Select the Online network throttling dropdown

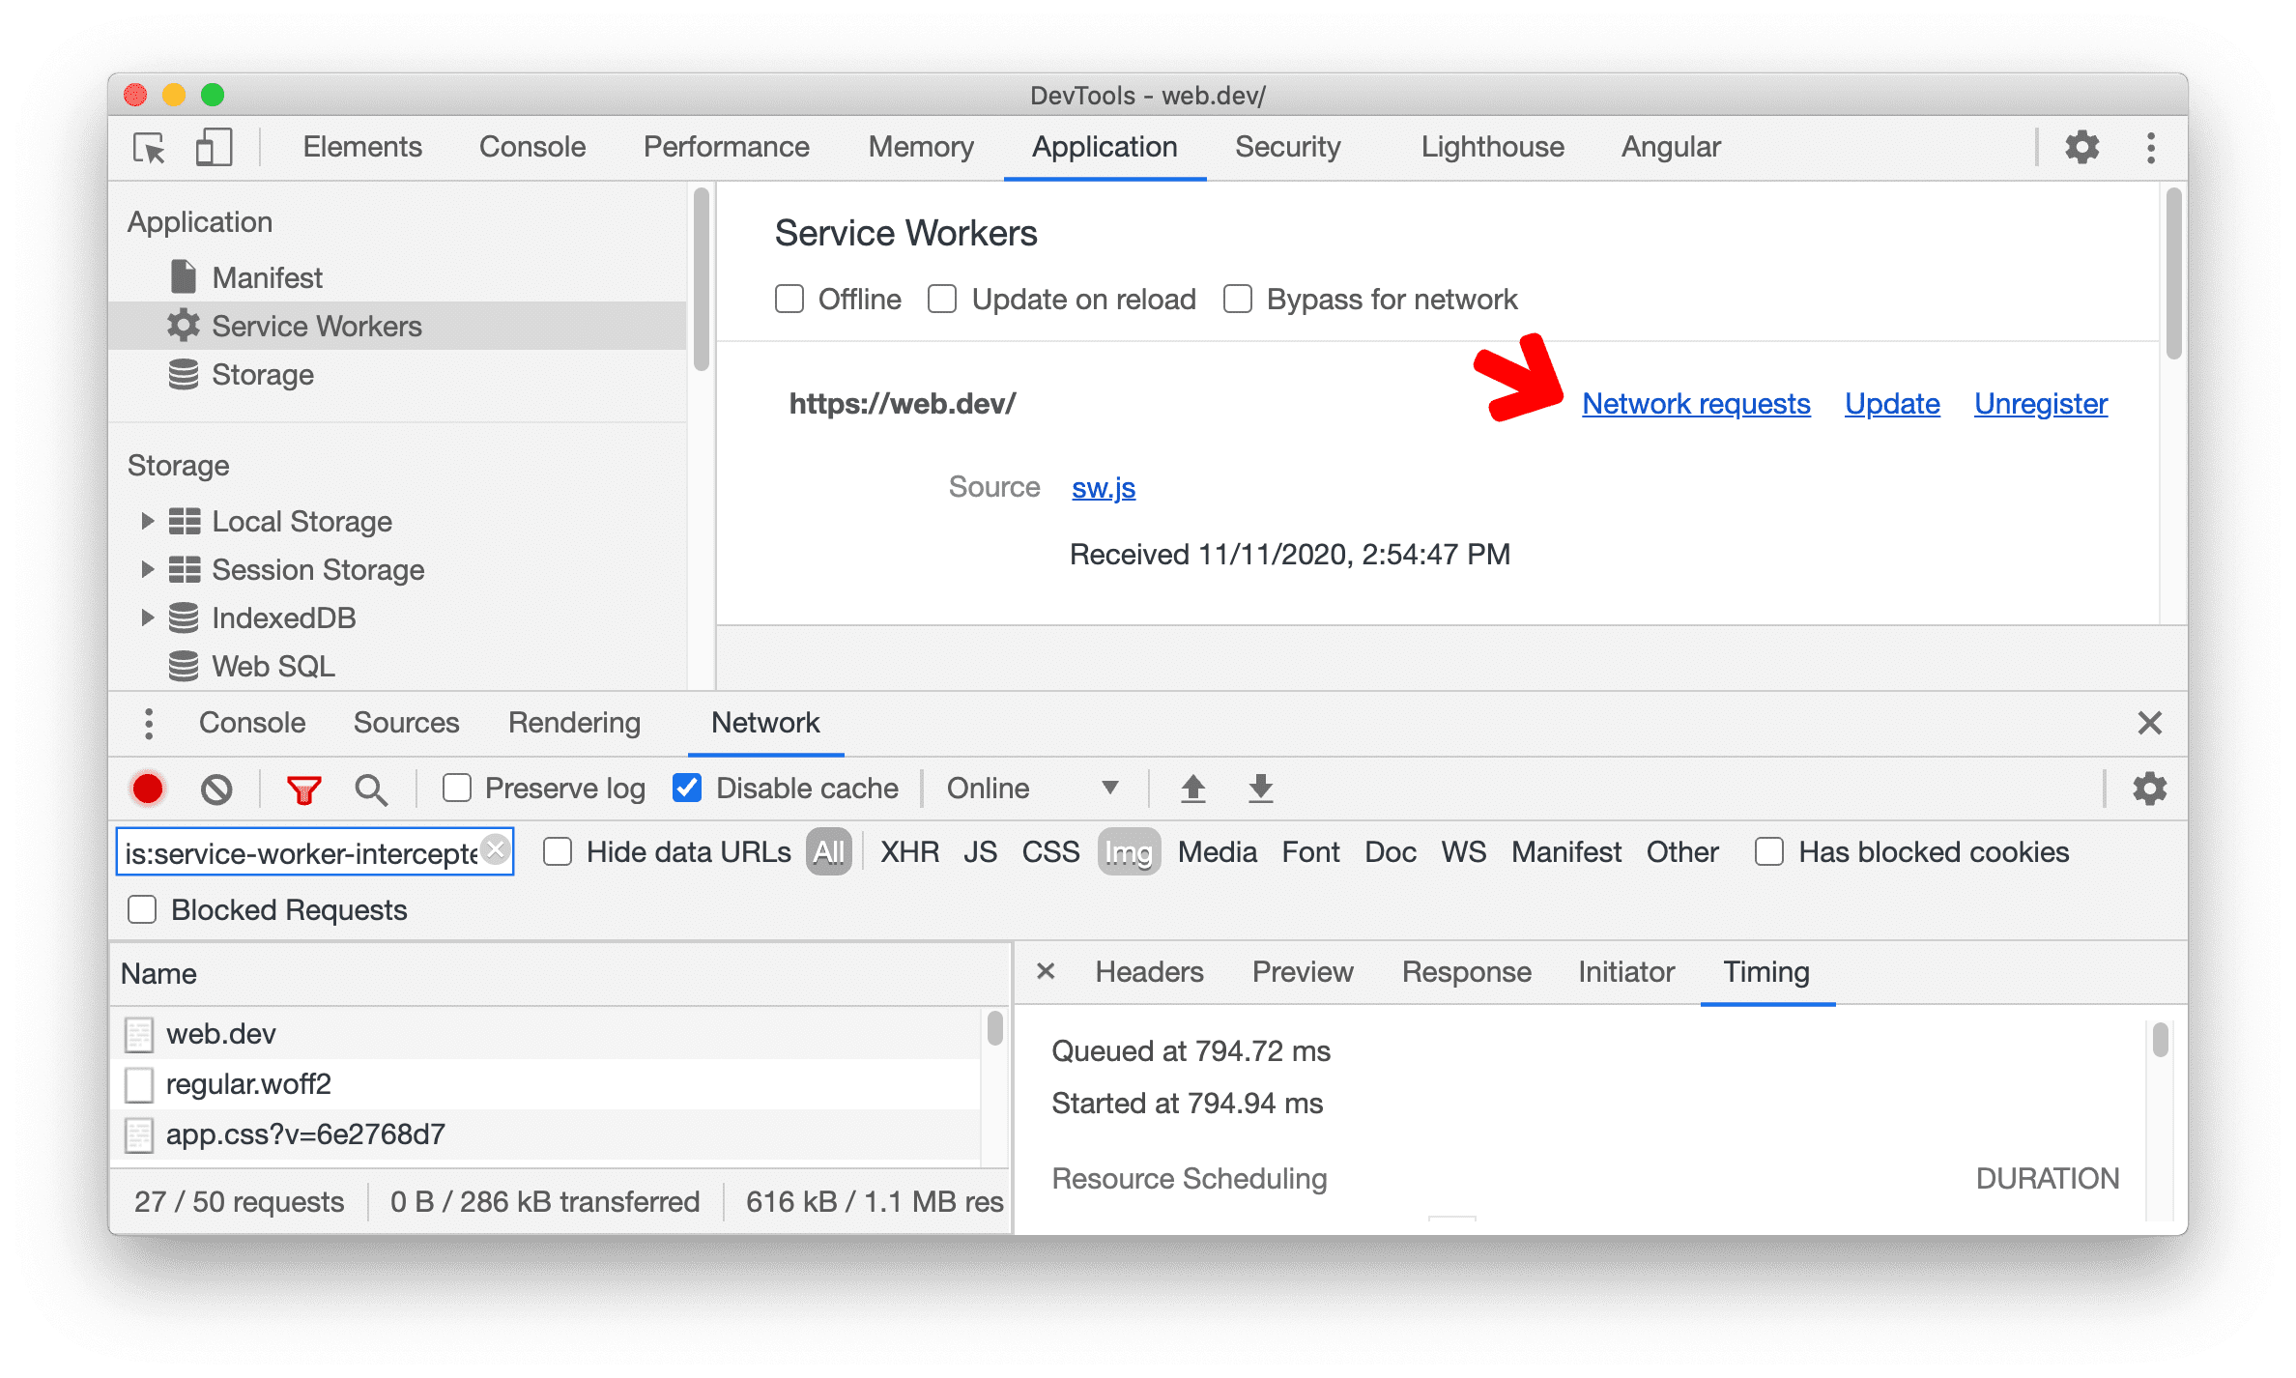tap(1025, 788)
